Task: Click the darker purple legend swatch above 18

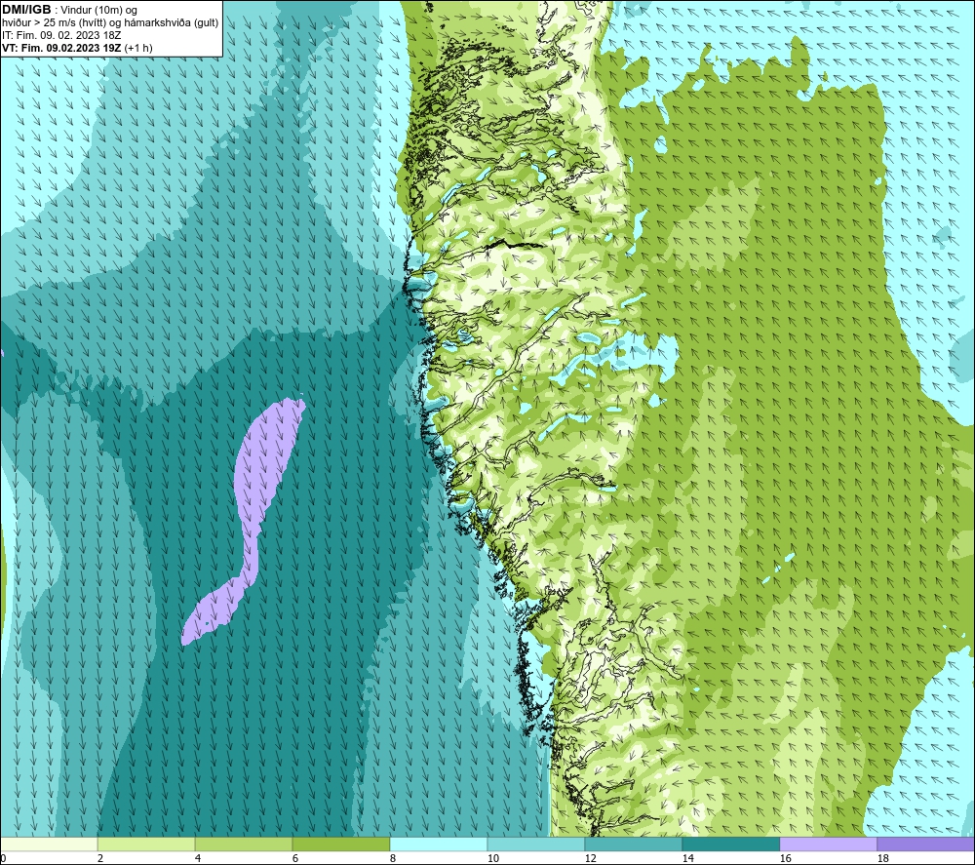Action: 926,844
